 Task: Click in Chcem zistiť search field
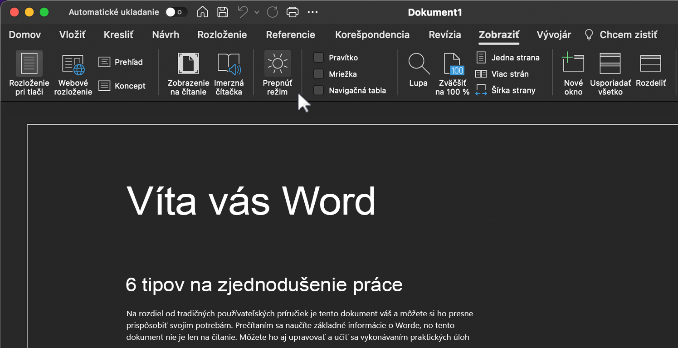pos(628,35)
